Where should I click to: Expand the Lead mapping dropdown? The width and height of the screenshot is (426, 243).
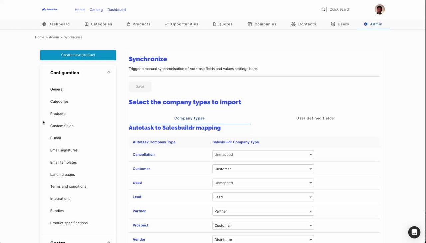click(x=263, y=197)
